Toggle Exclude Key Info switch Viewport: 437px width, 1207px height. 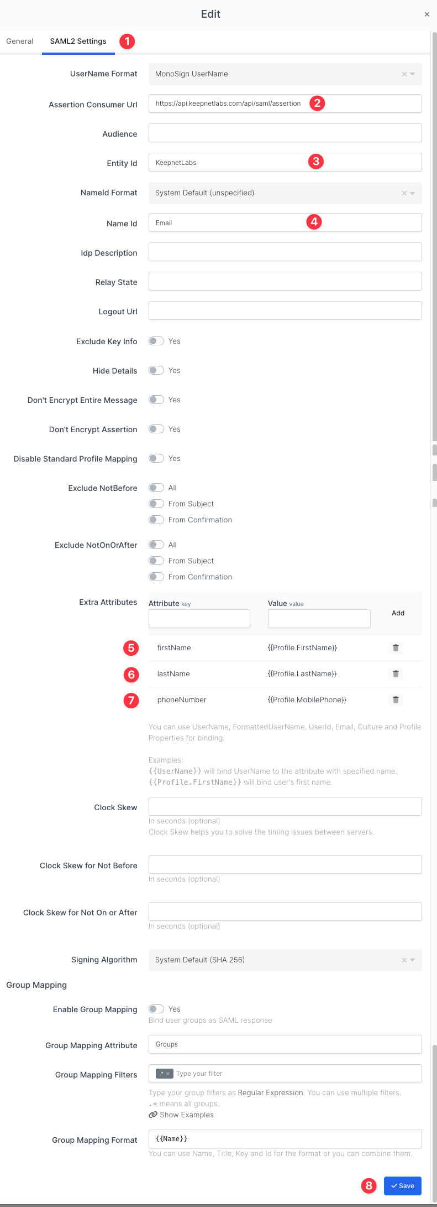156,341
